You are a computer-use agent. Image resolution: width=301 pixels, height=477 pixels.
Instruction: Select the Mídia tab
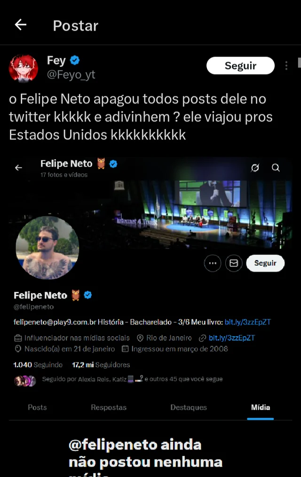(260, 407)
